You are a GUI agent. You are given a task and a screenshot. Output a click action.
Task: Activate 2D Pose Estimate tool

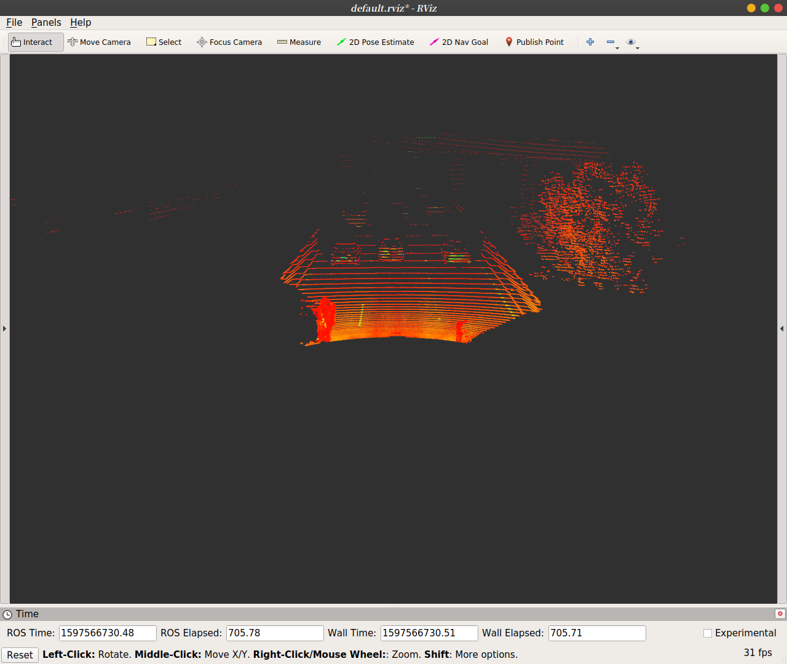(376, 42)
